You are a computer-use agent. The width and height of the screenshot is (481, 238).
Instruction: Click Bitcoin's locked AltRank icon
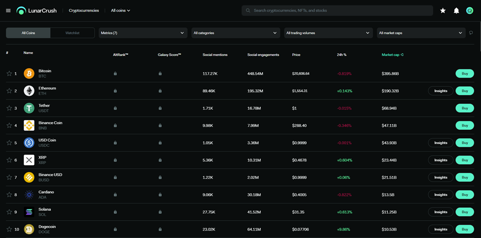[x=115, y=74]
